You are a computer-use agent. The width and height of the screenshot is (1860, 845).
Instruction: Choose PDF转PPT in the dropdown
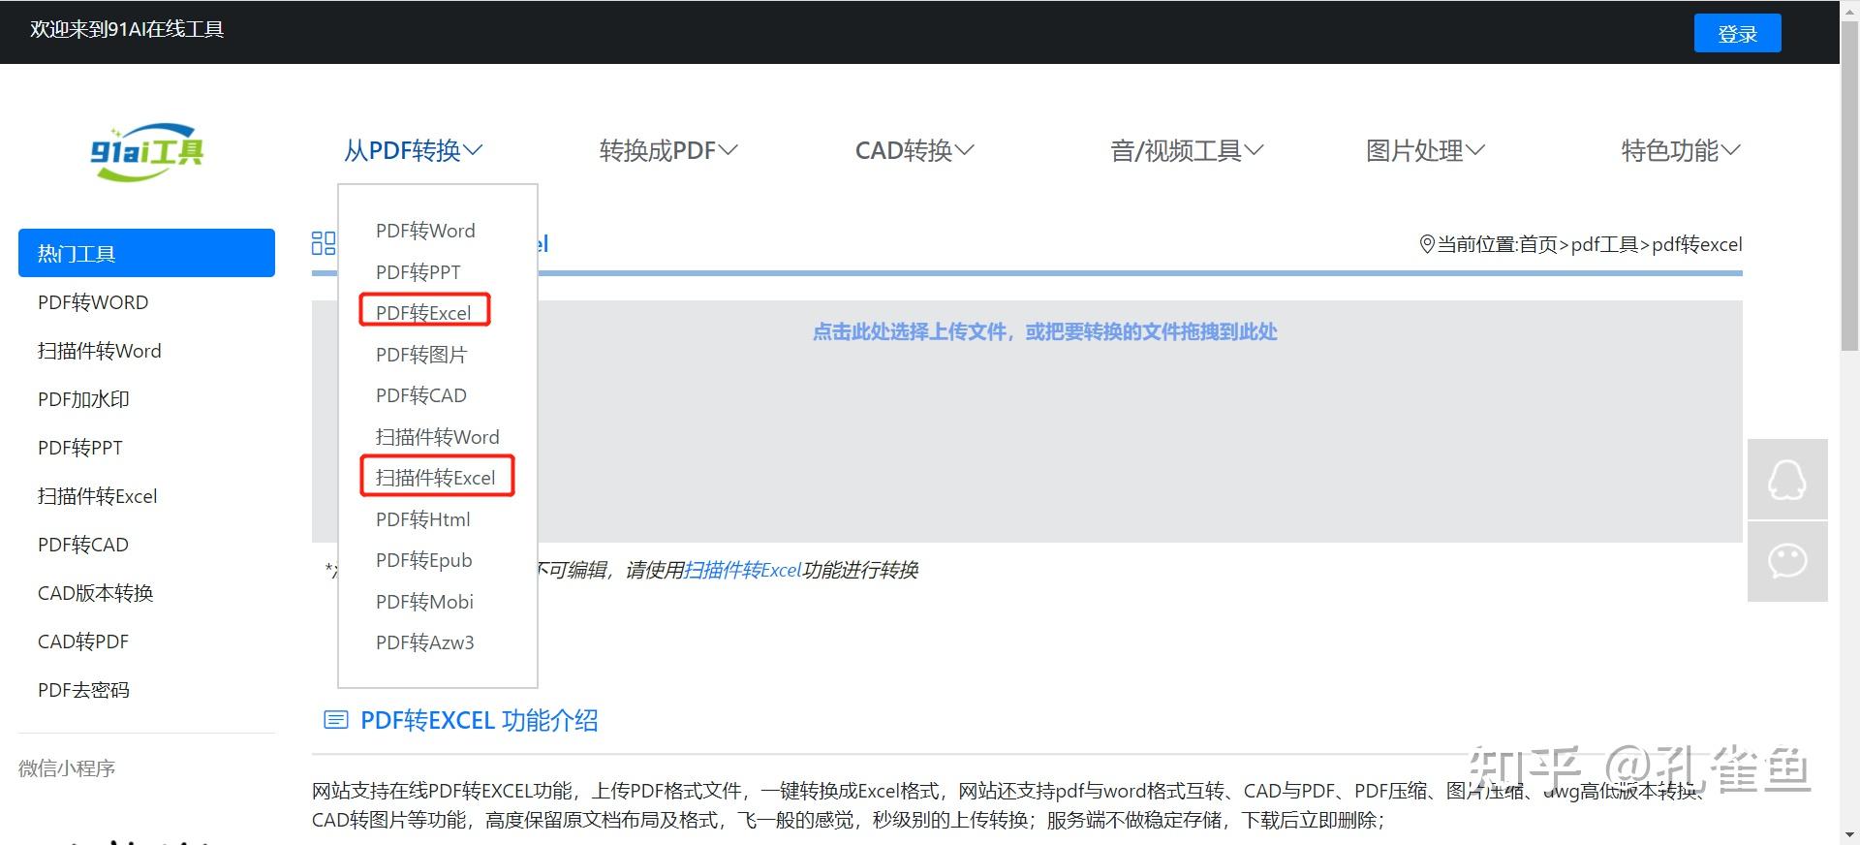point(418,272)
